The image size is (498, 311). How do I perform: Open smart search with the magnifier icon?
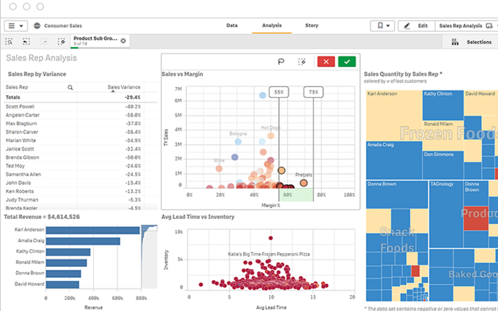[x=9, y=41]
